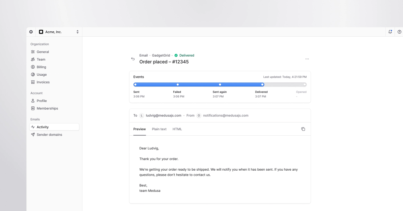Click the help question mark icon
Image resolution: width=403 pixels, height=211 pixels.
[x=399, y=31]
